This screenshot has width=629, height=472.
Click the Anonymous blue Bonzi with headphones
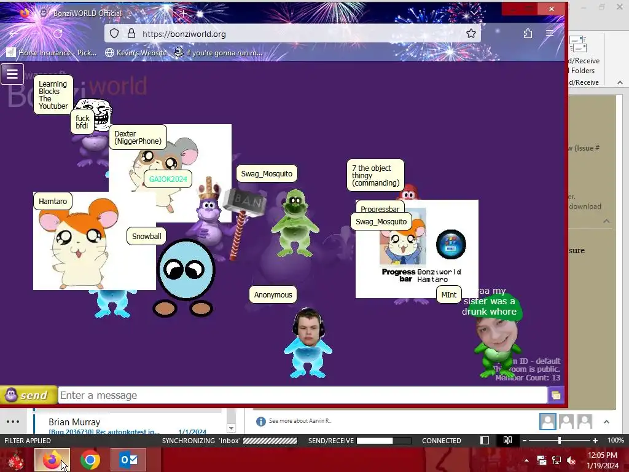pos(308,342)
